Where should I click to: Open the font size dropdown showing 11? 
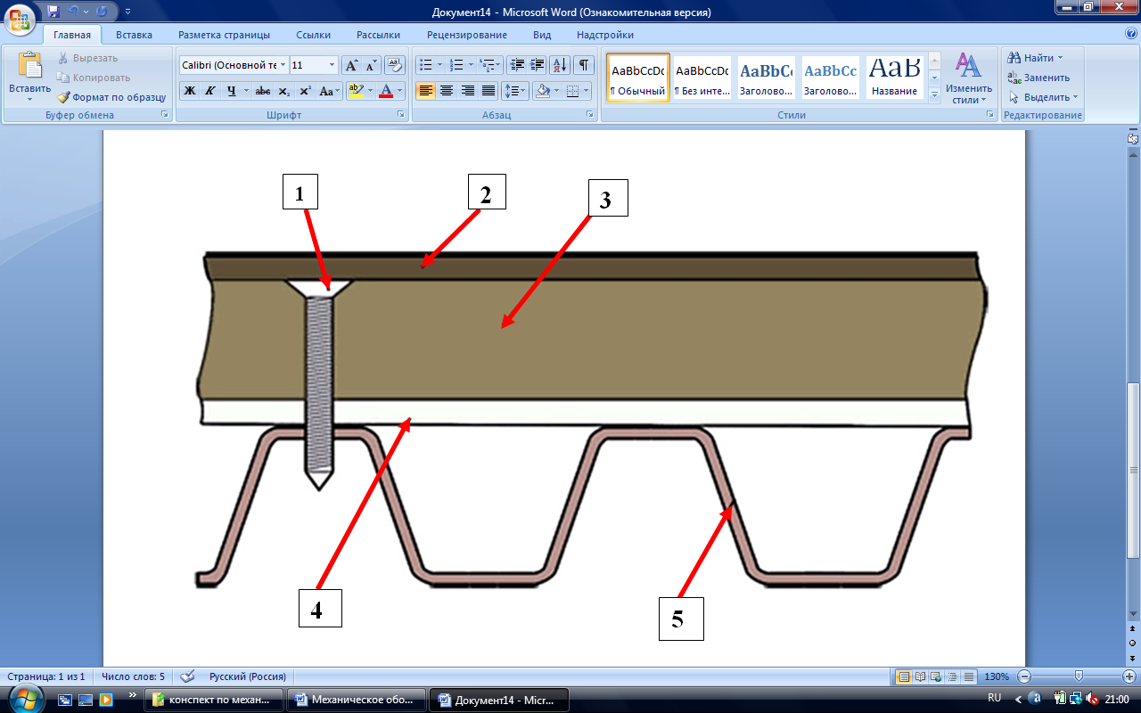[332, 65]
